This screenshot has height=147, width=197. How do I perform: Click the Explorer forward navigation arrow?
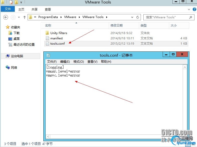13,17
